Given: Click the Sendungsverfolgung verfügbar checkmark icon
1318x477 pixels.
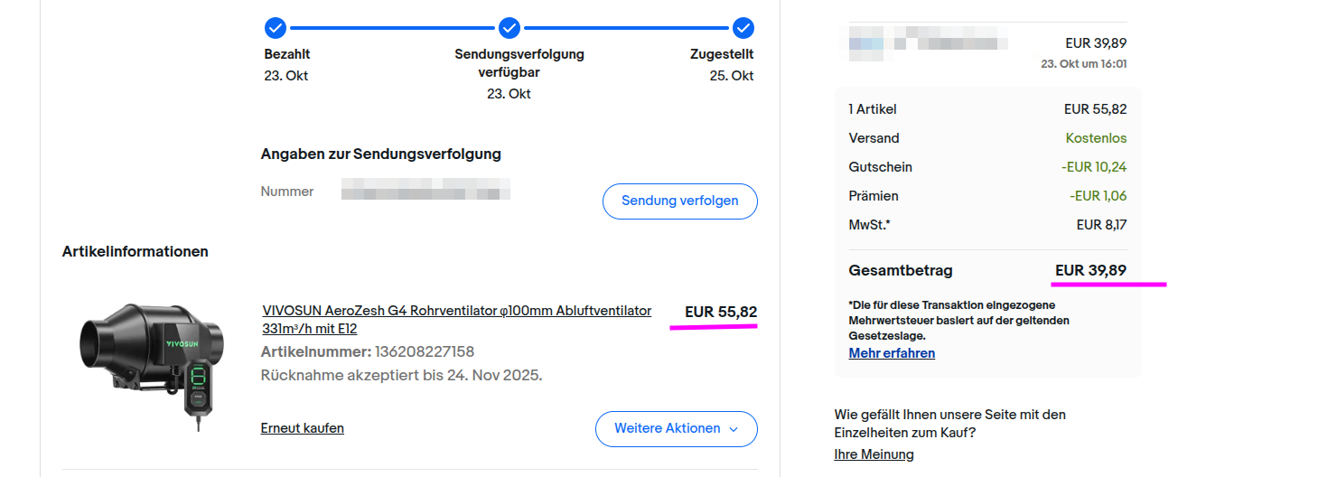Looking at the screenshot, I should pos(509,27).
